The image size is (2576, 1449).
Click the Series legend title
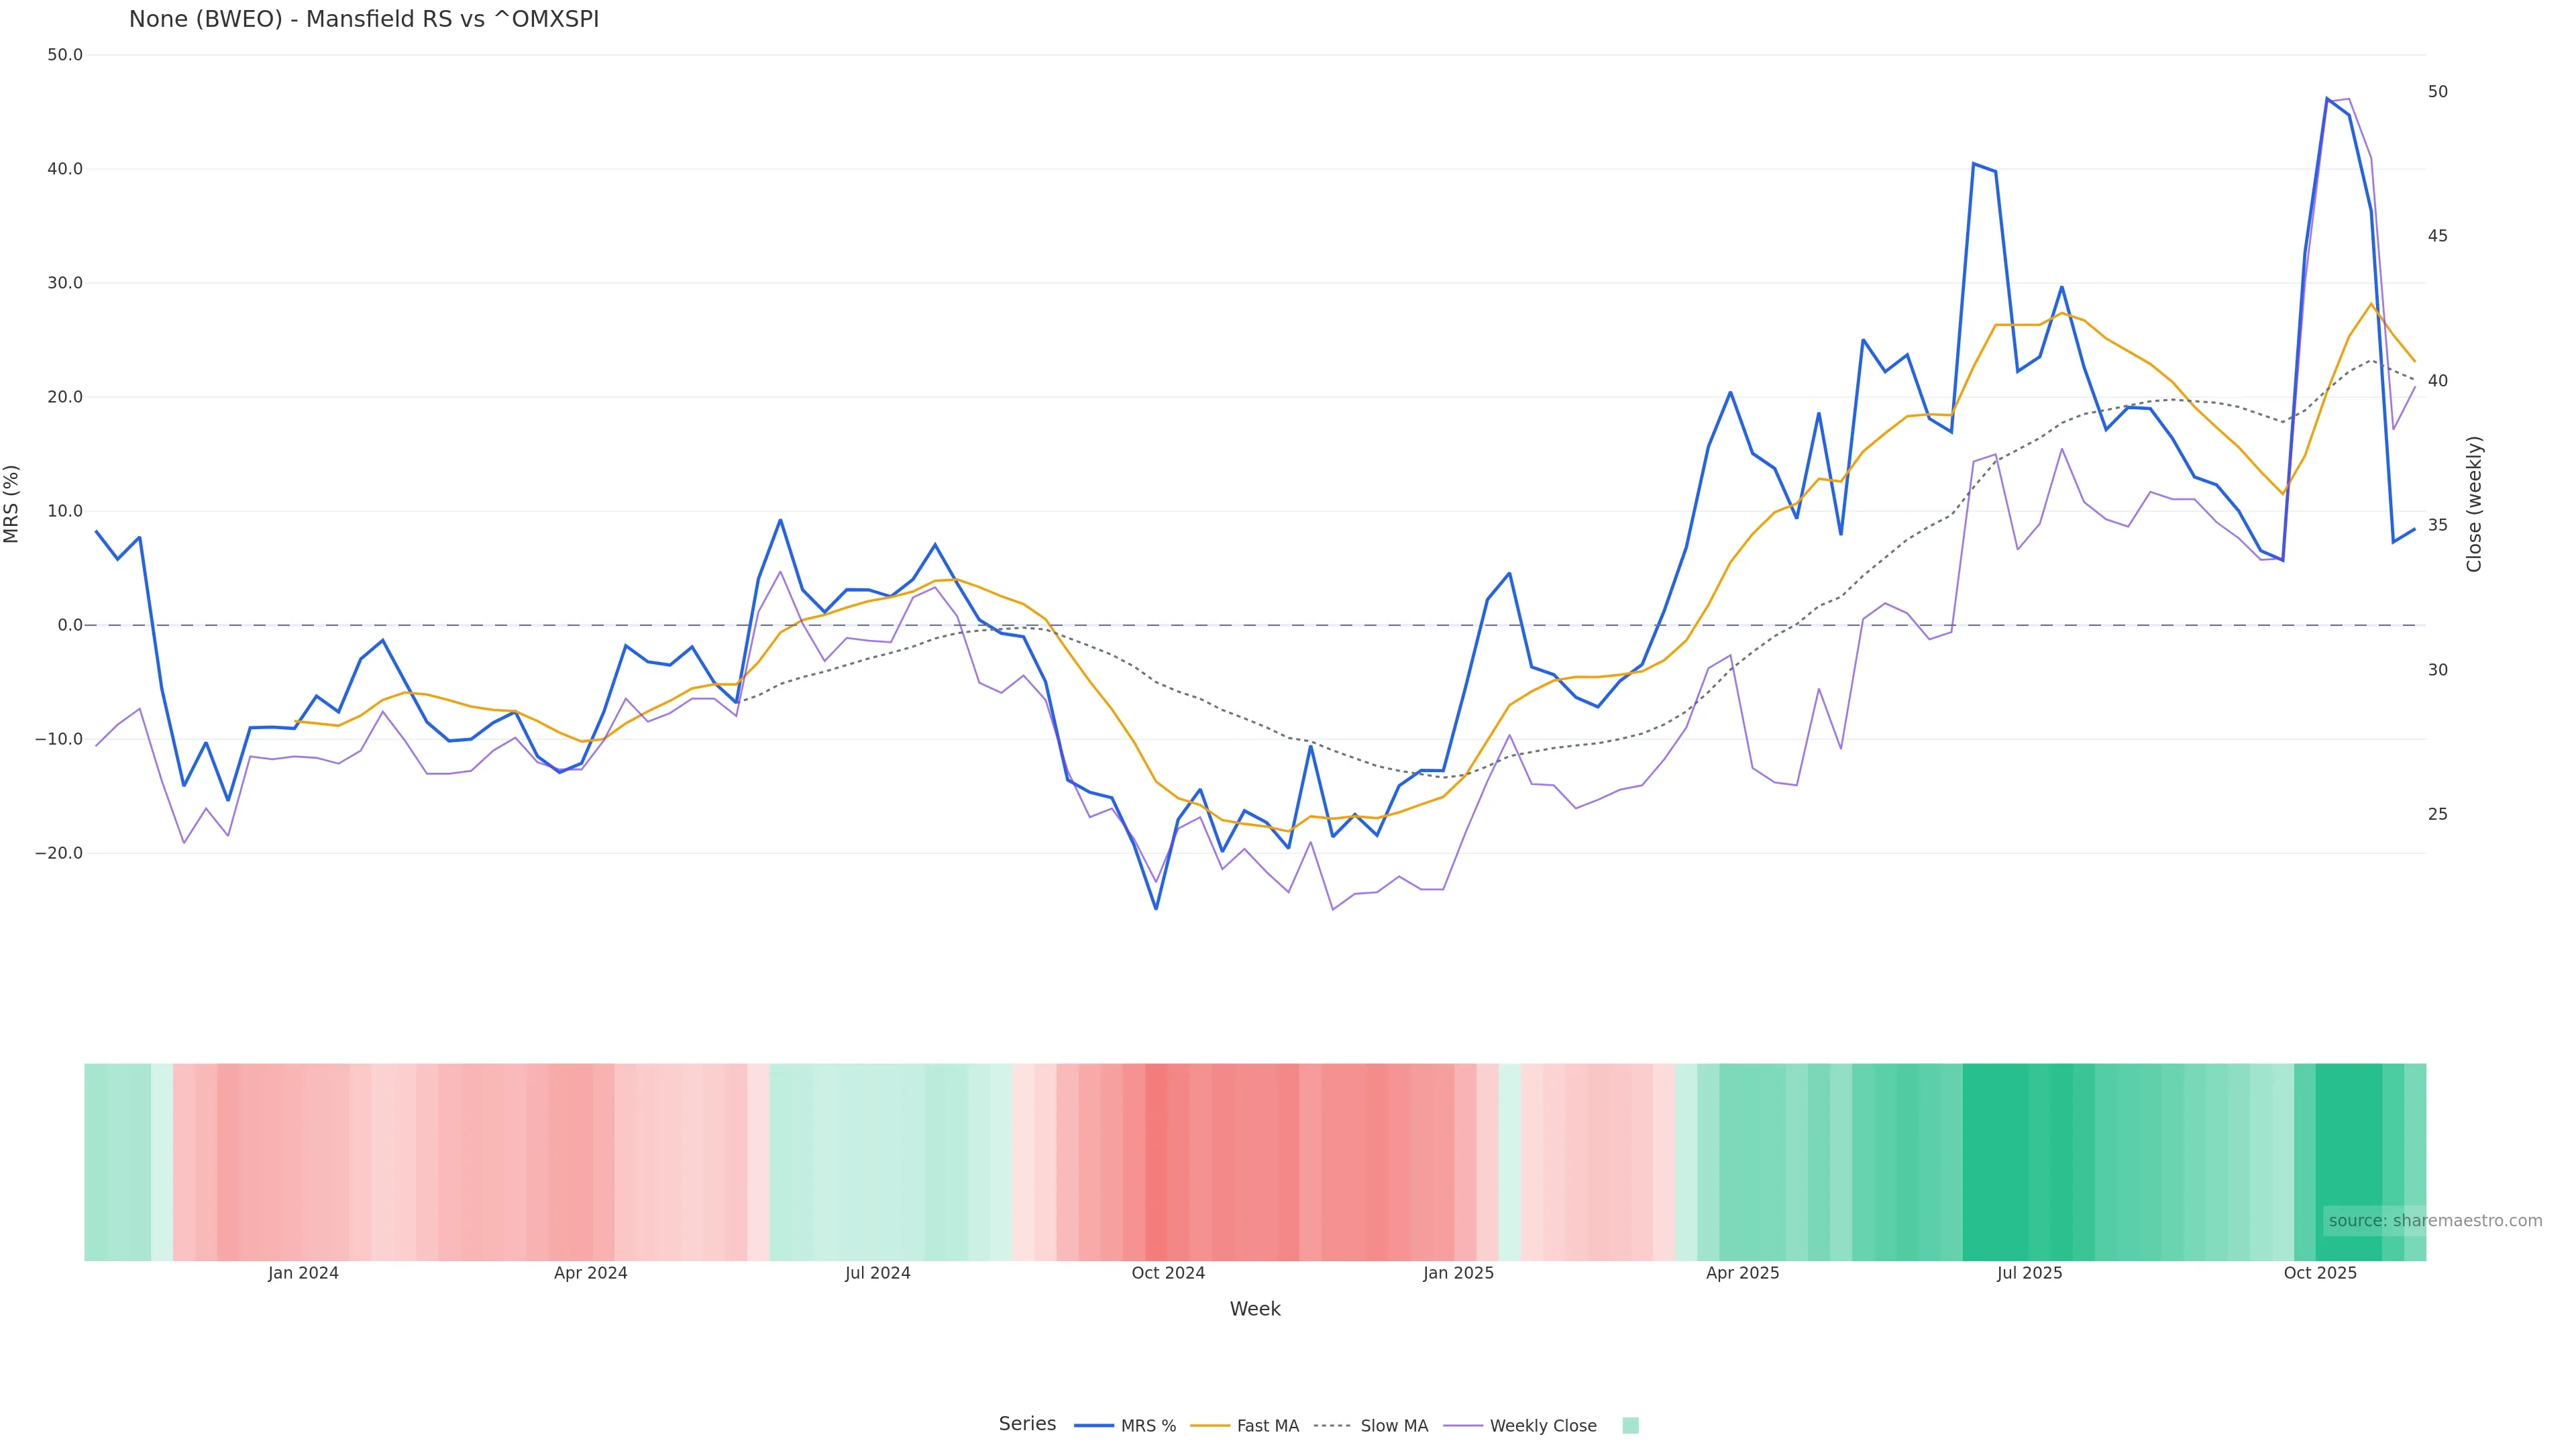tap(1027, 1424)
